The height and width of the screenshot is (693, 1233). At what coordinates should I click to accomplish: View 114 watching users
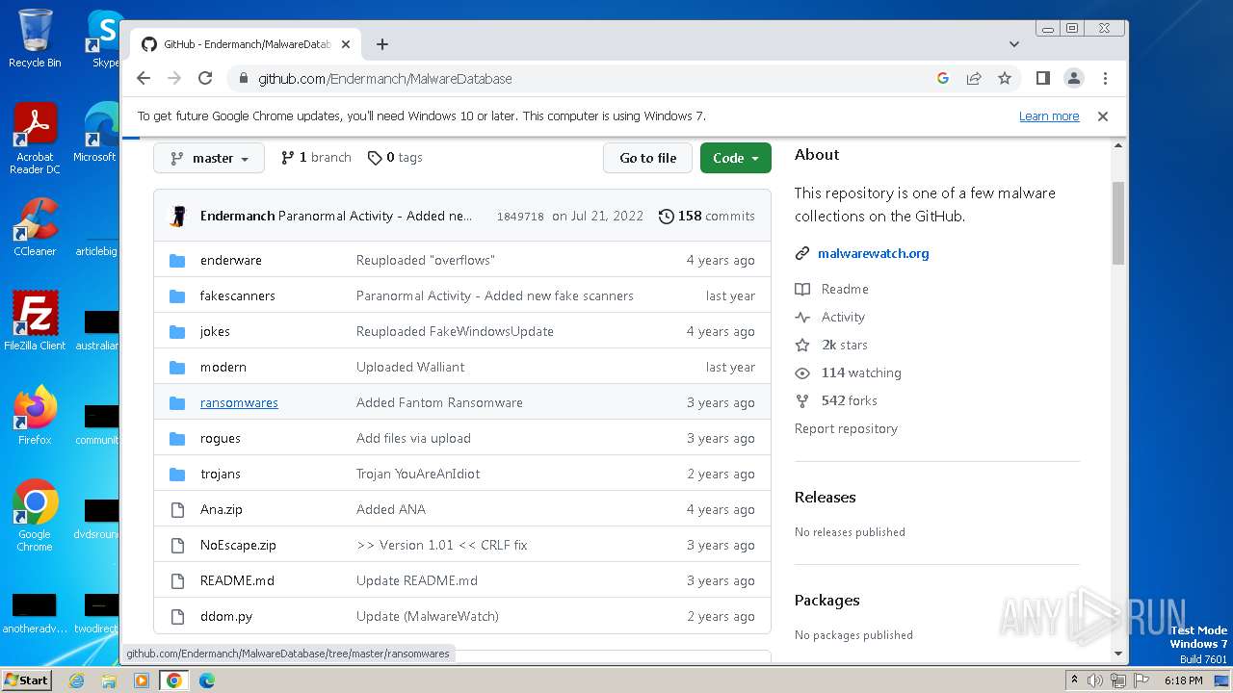click(849, 373)
